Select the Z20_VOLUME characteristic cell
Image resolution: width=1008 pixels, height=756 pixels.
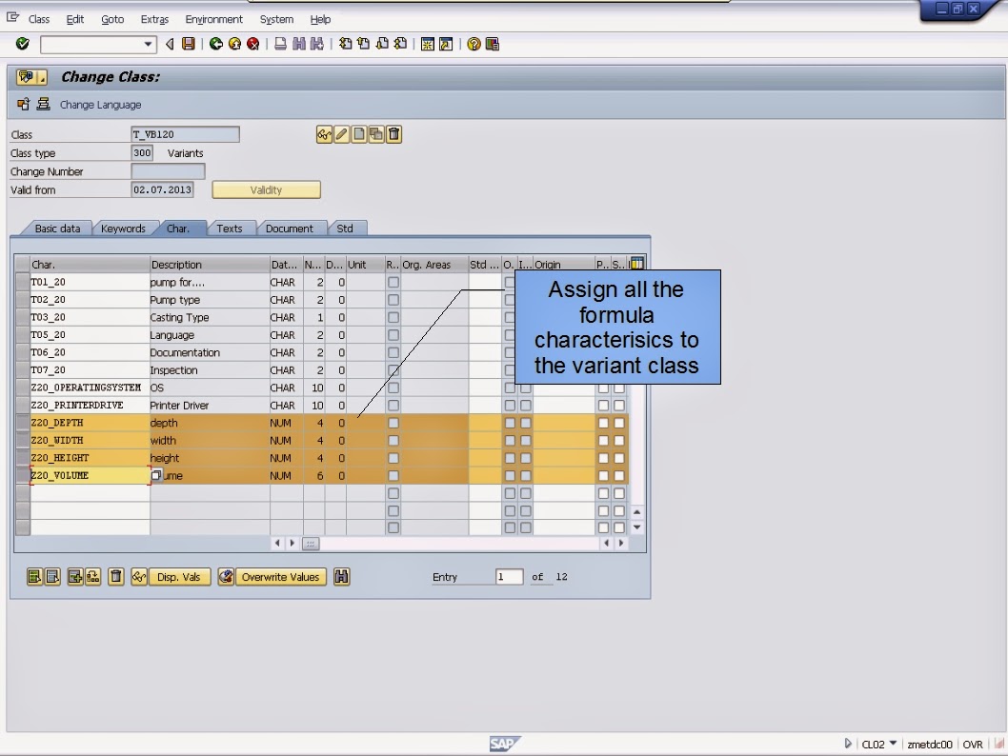point(90,475)
